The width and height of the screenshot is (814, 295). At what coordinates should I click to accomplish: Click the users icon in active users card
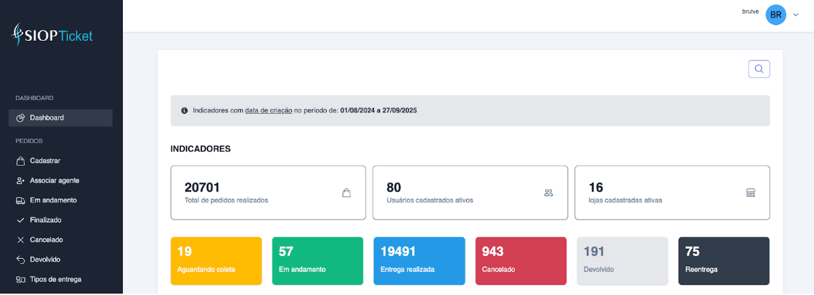pos(549,193)
